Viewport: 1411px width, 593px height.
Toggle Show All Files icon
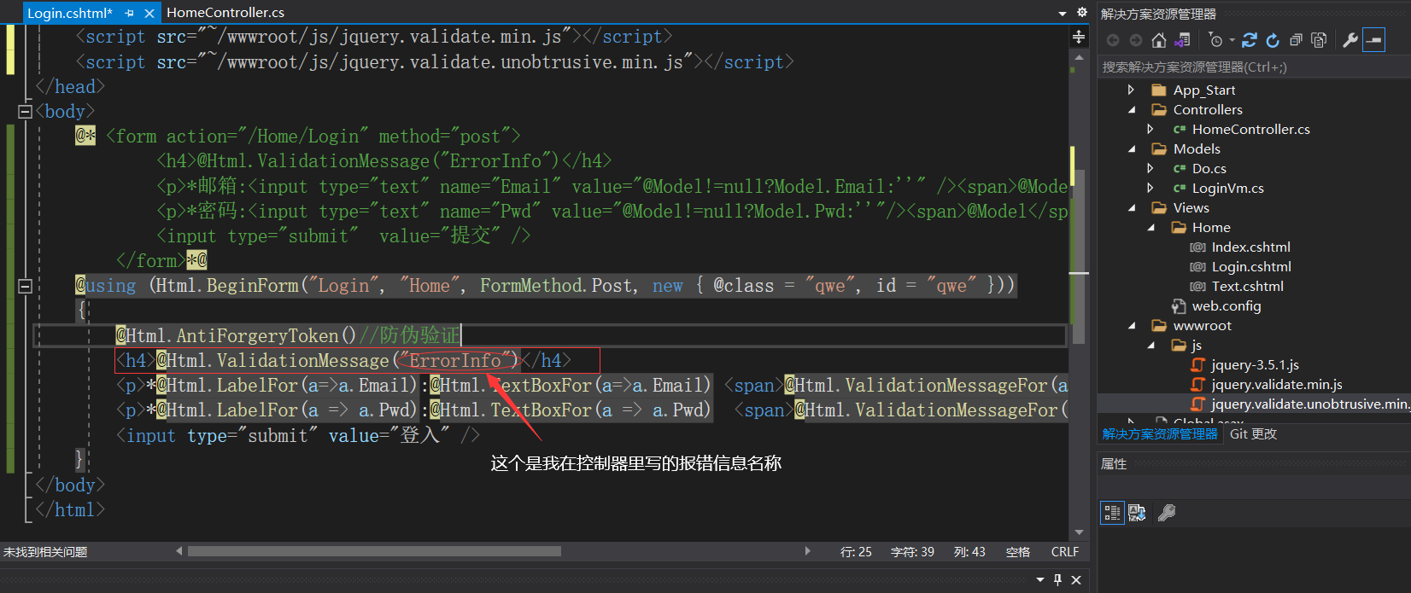pos(1319,40)
